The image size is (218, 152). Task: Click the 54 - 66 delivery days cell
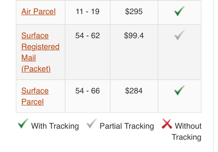pos(87,91)
